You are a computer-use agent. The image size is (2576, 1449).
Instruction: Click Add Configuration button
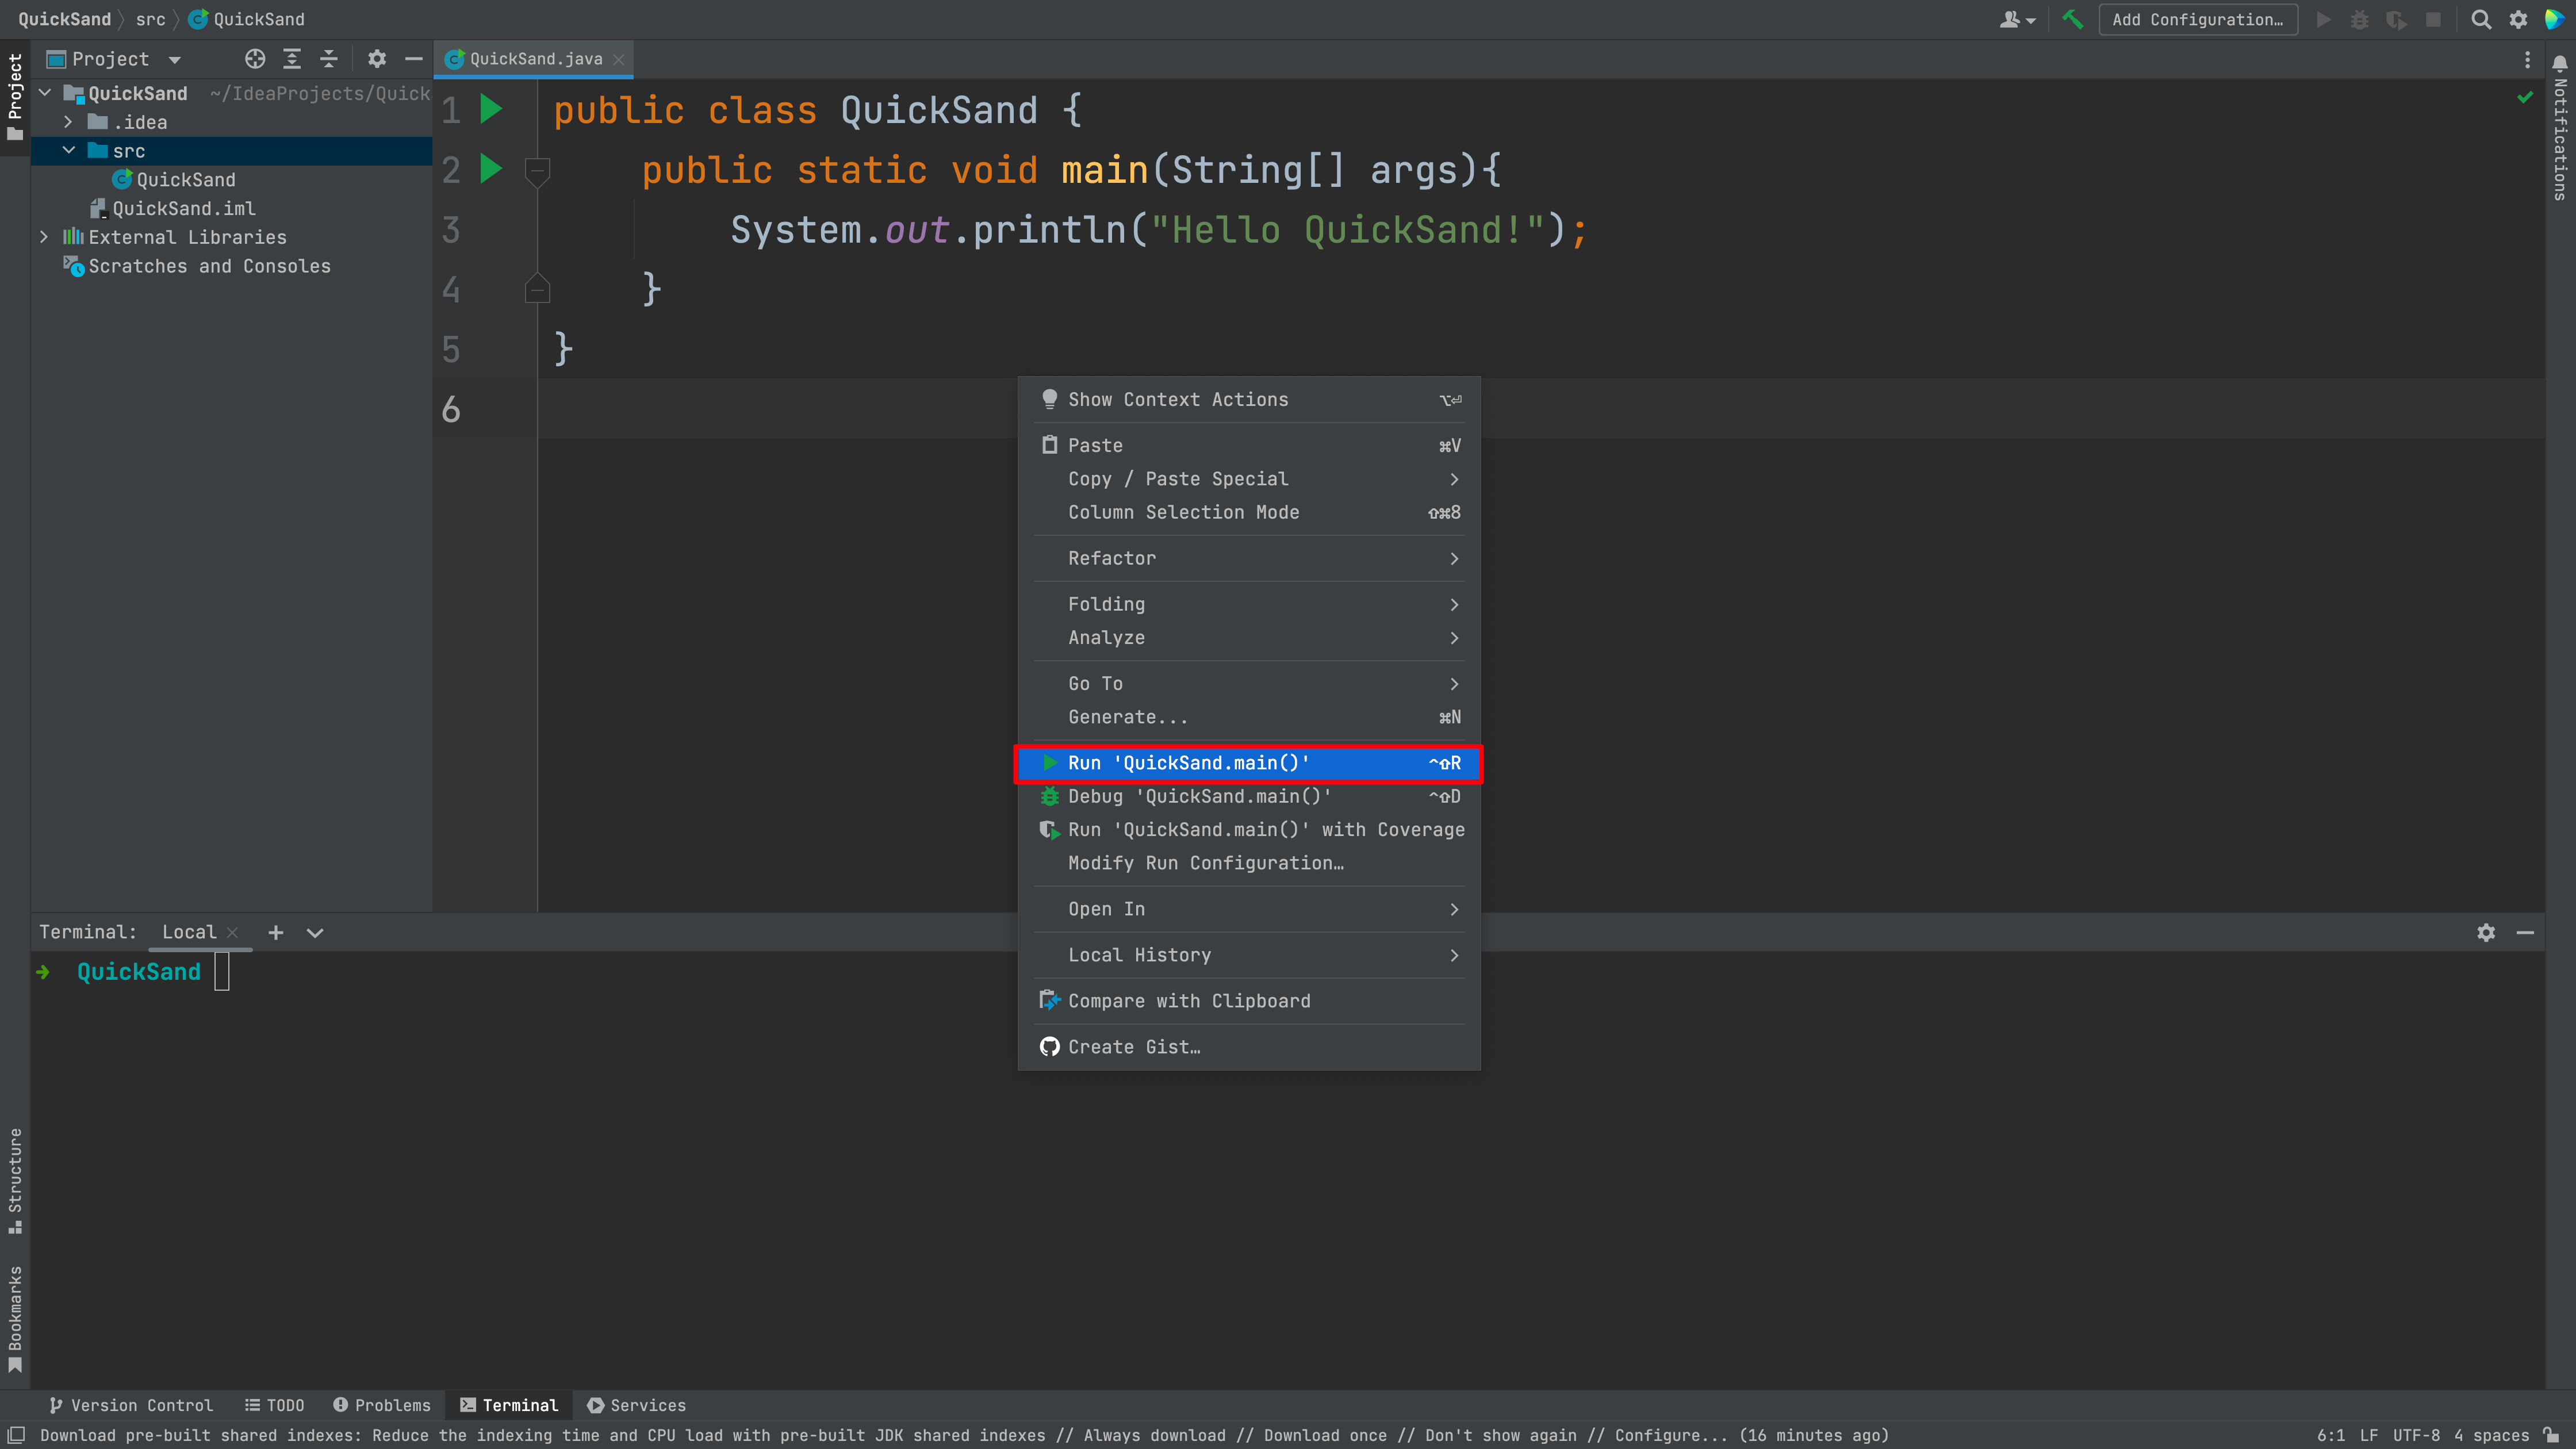pyautogui.click(x=2197, y=19)
